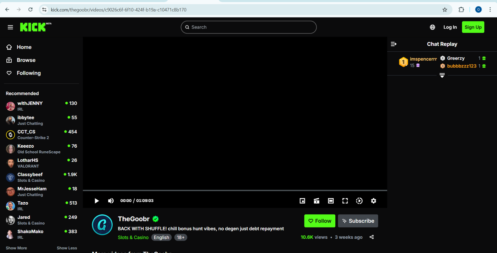
Task: Toggle Show More recommended channels
Action: pyautogui.click(x=16, y=248)
